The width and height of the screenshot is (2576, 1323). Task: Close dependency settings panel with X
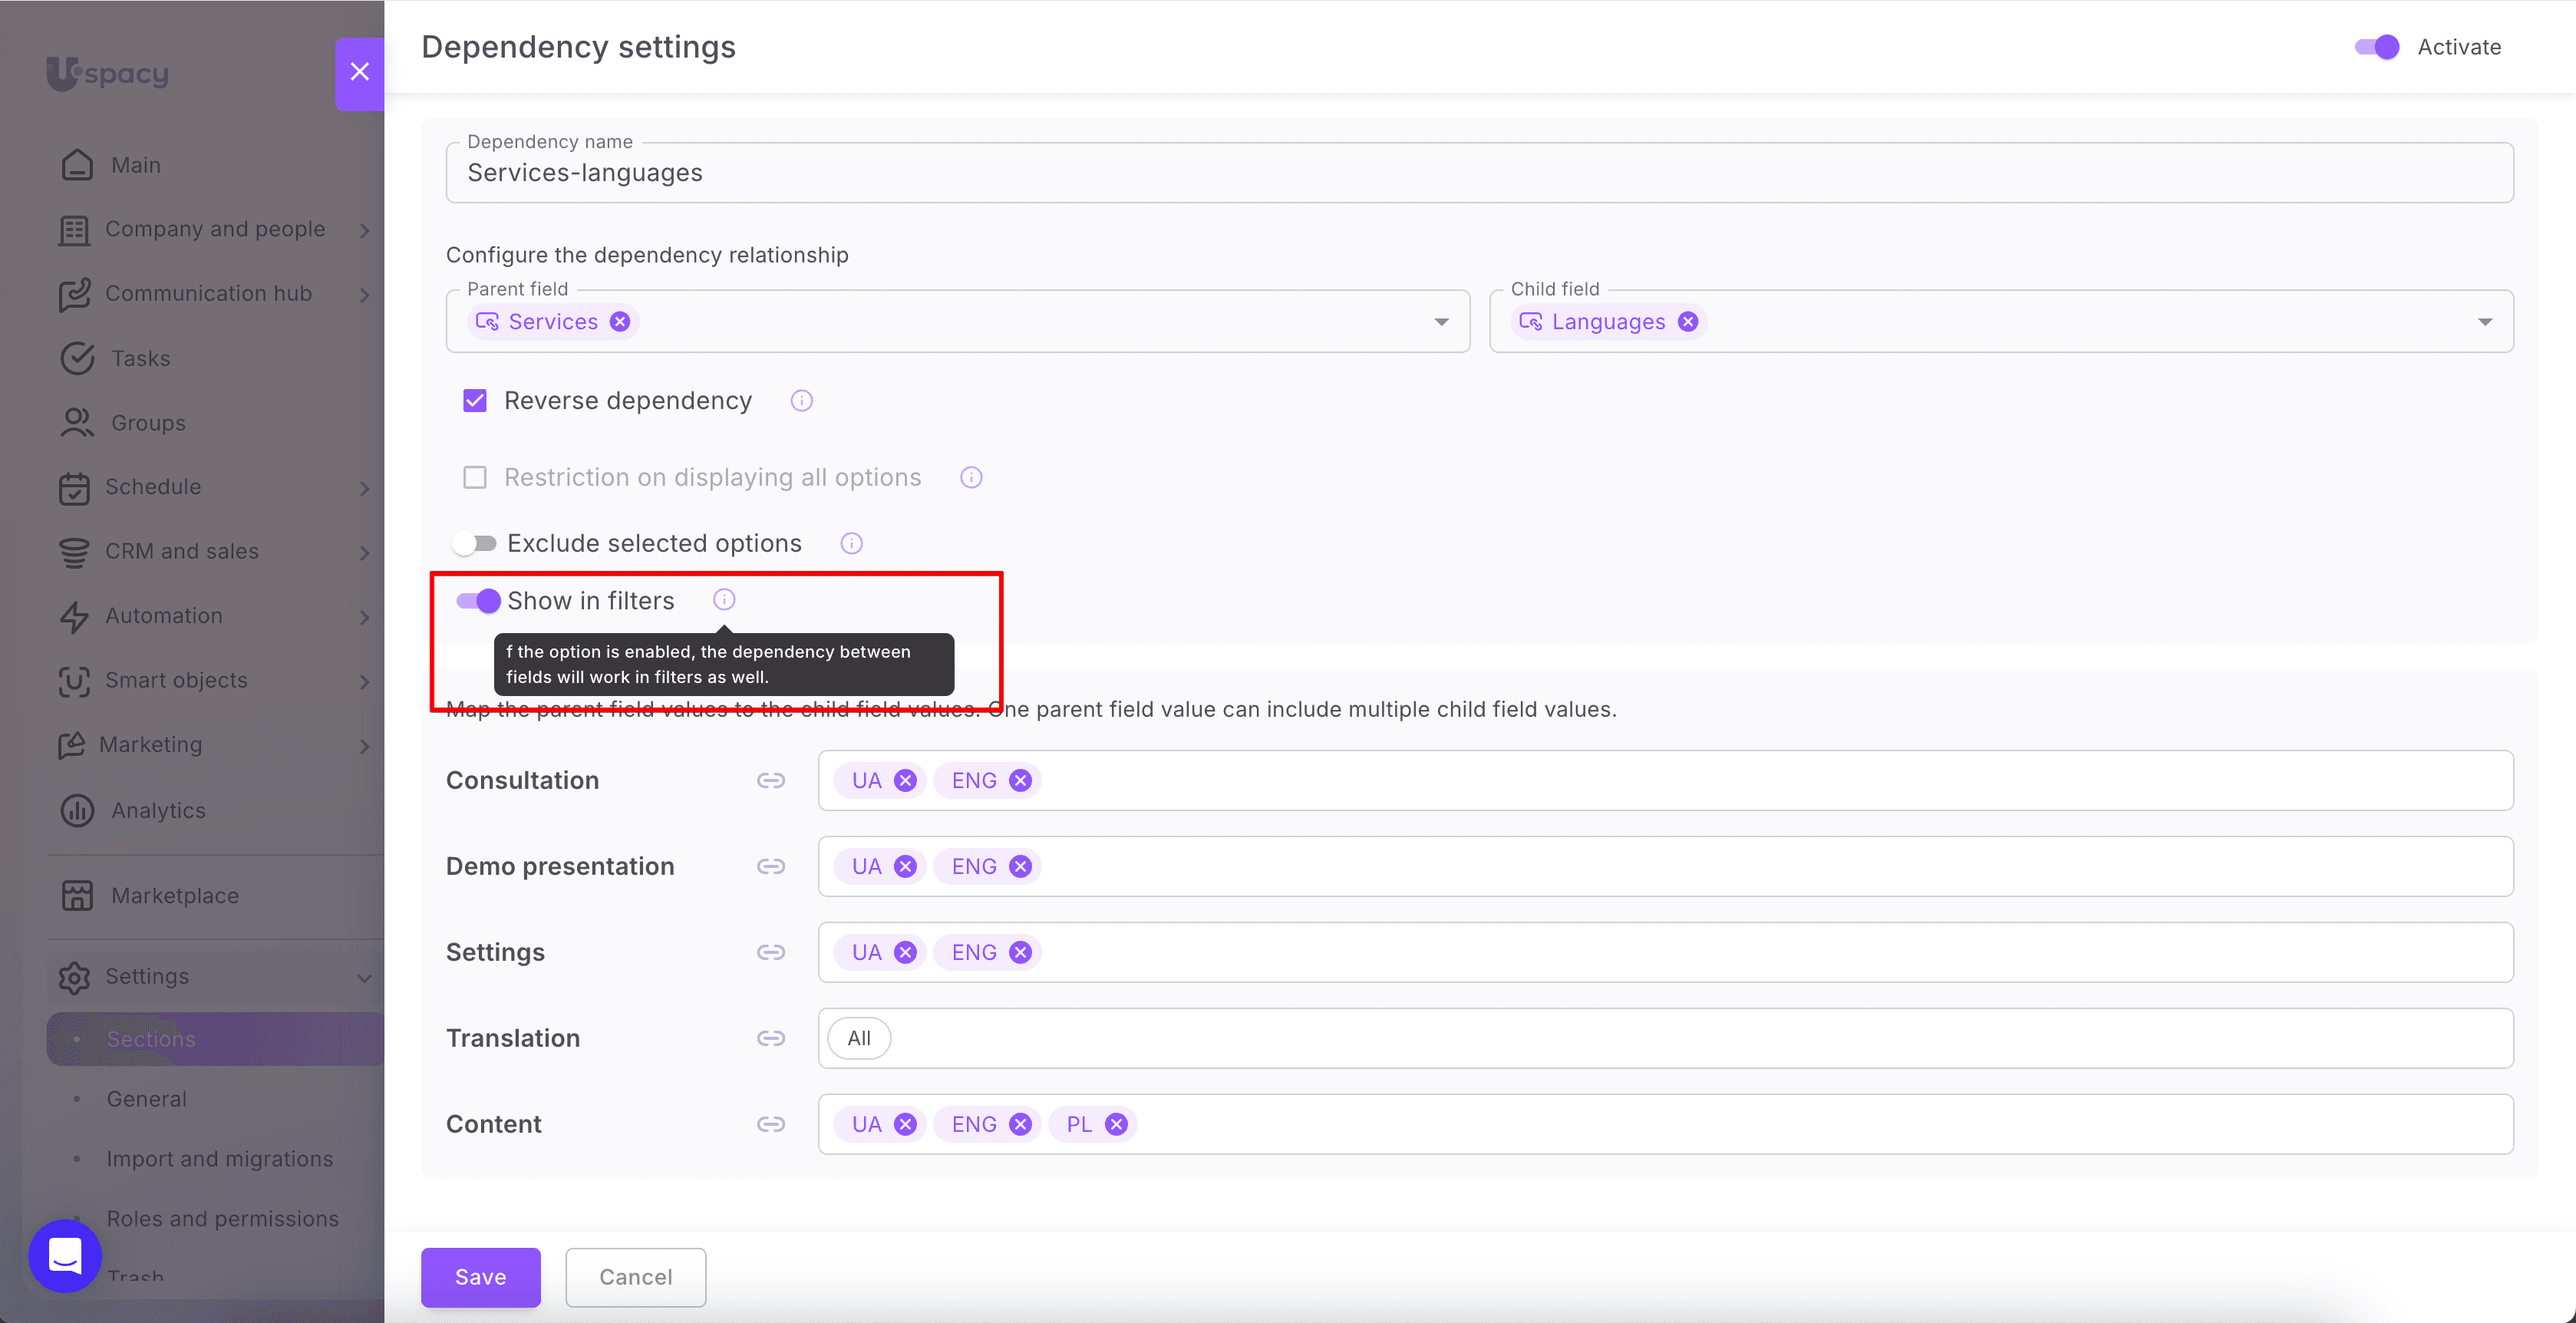coord(360,72)
